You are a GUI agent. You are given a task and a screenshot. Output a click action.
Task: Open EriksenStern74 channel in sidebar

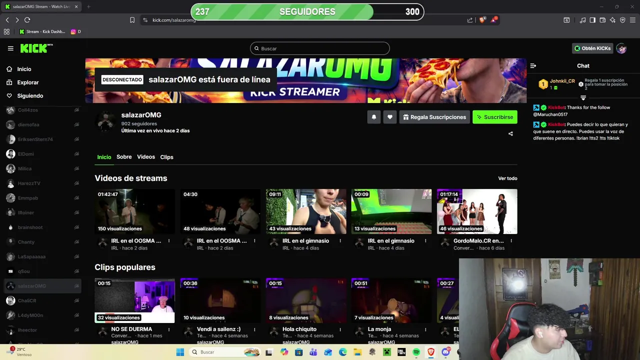coord(42,139)
